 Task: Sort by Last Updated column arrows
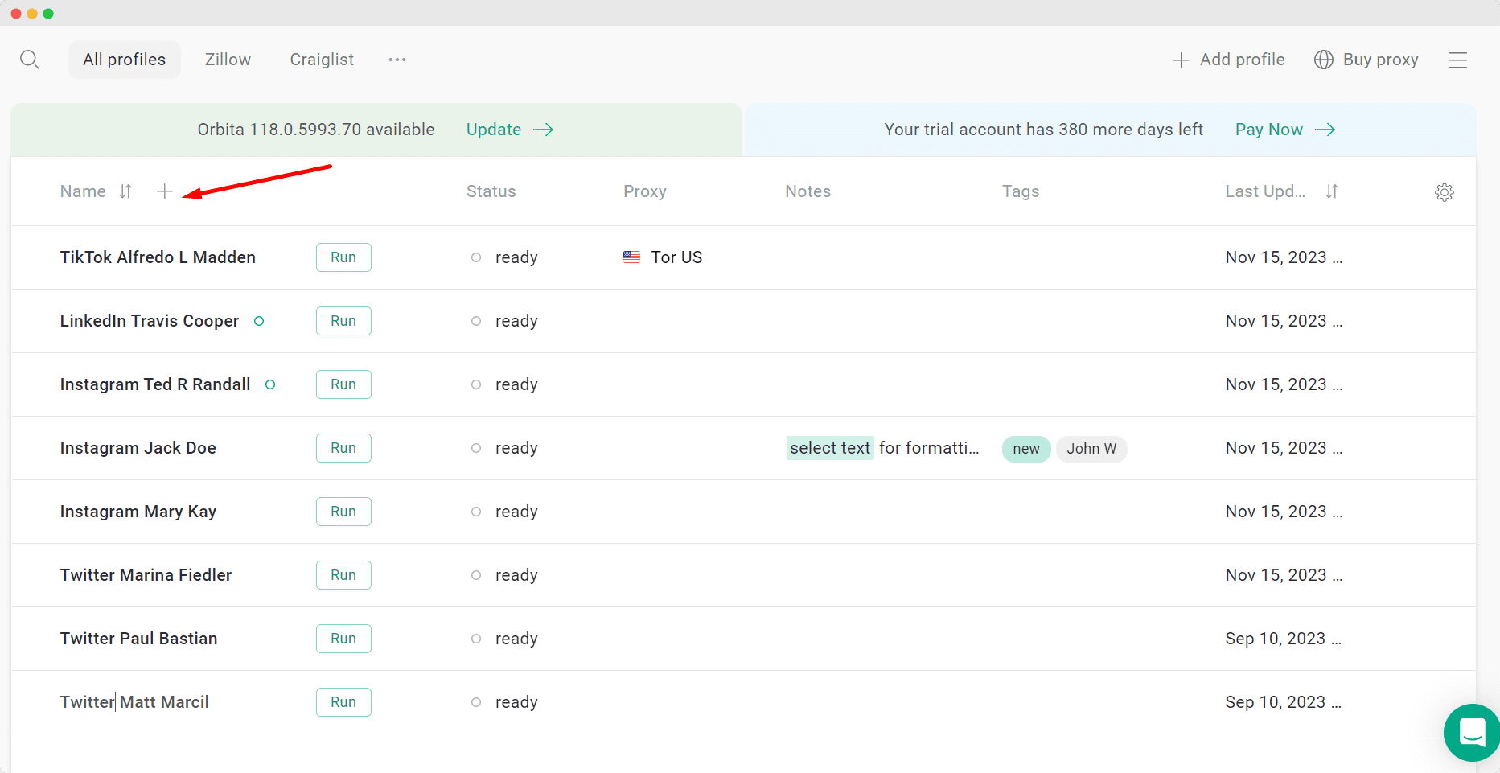(x=1332, y=191)
